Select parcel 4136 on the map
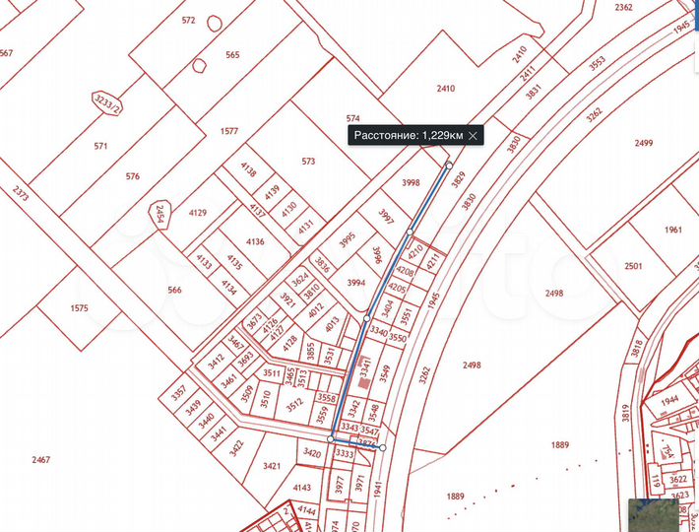The width and height of the screenshot is (699, 532). [x=254, y=241]
